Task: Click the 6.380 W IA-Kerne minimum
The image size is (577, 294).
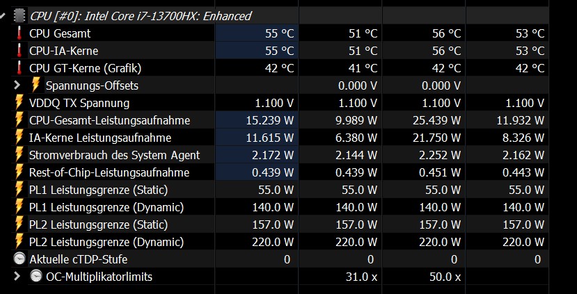Action: tap(356, 138)
